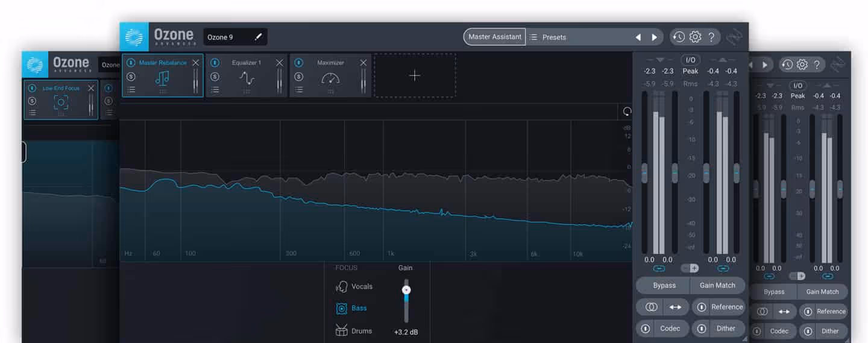Remove the Equalizer 1 module
Screen dimensions: 868x343
pos(279,63)
